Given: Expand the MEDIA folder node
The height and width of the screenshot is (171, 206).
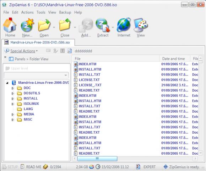Looking at the screenshot, I should 13,114.
